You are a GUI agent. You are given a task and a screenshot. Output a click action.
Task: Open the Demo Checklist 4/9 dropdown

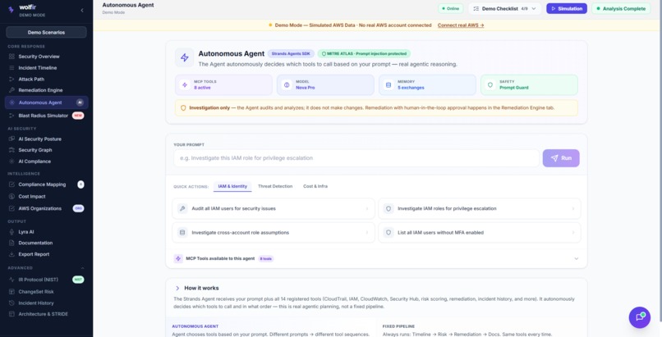click(504, 8)
